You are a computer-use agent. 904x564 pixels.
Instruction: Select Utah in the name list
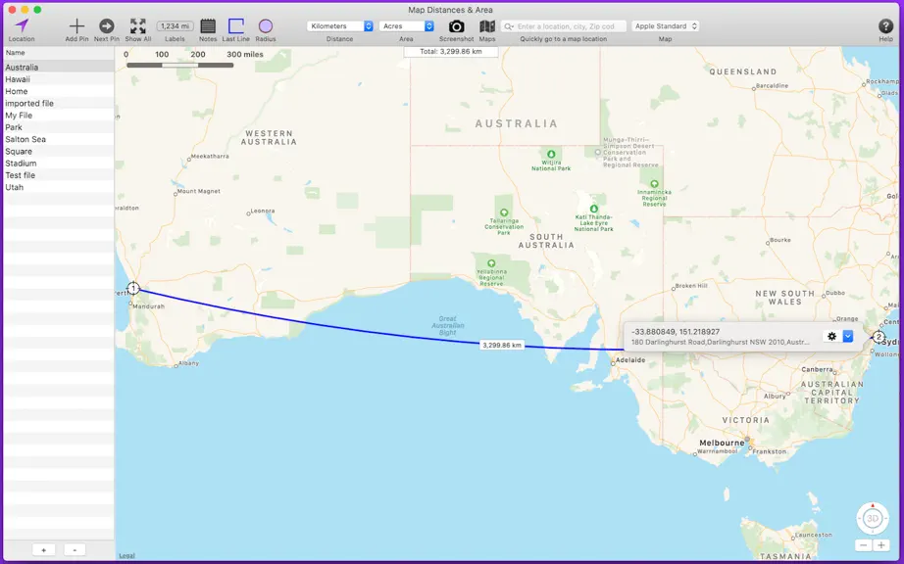59,188
